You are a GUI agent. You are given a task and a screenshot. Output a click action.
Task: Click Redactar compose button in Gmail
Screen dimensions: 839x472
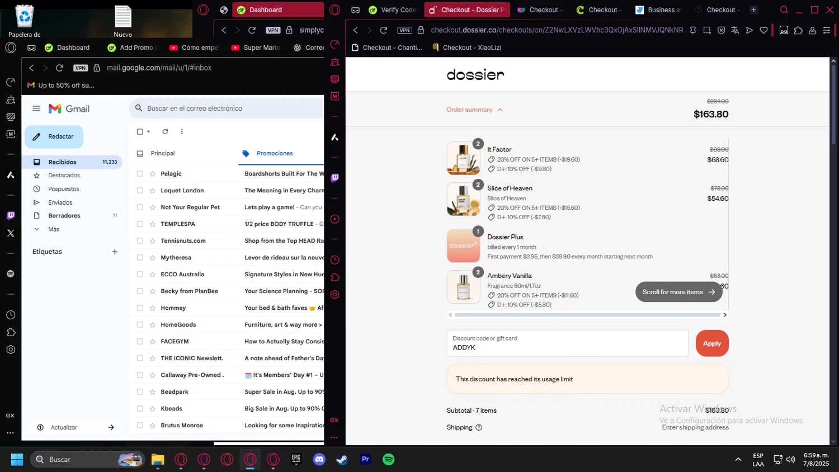point(54,136)
